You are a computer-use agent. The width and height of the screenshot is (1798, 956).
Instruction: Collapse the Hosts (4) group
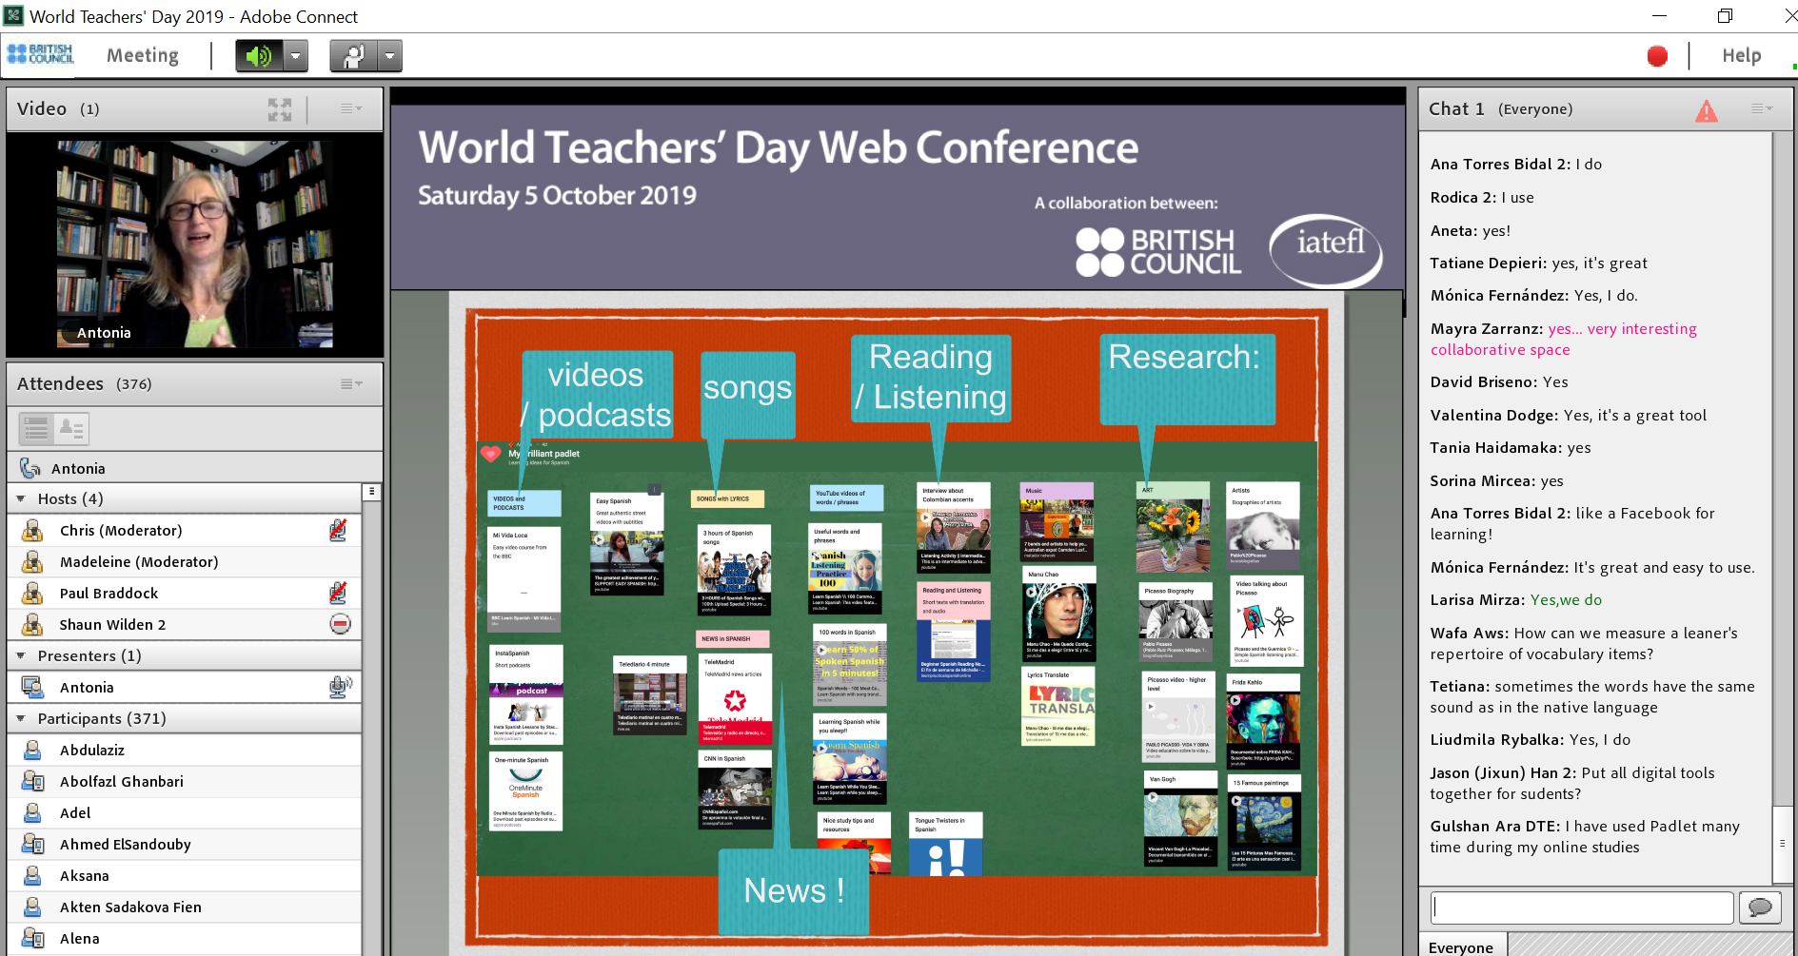[21, 498]
